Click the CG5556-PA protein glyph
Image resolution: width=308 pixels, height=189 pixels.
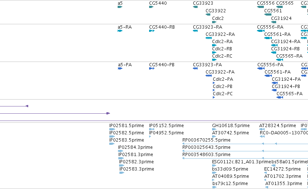(x=261, y=68)
